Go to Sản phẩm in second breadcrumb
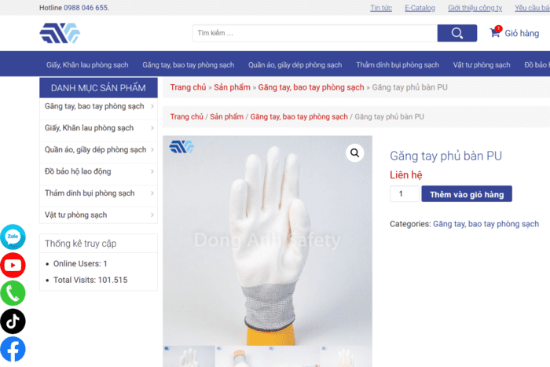 226,116
